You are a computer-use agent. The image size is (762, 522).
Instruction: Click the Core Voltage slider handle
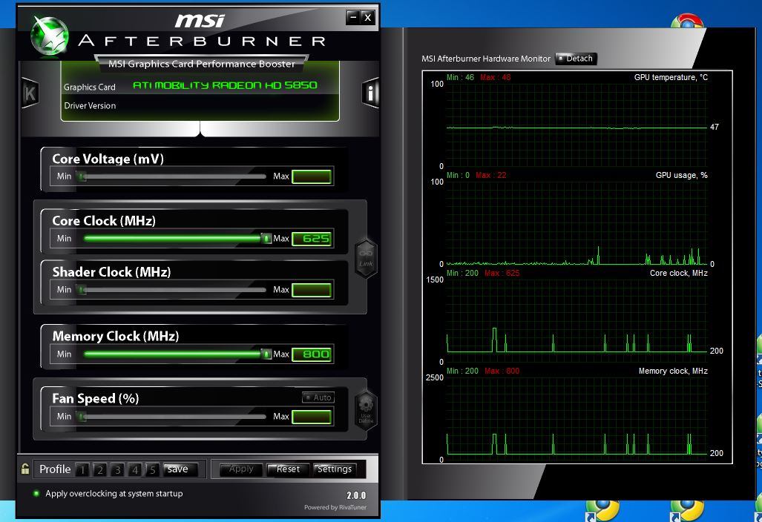[x=82, y=176]
